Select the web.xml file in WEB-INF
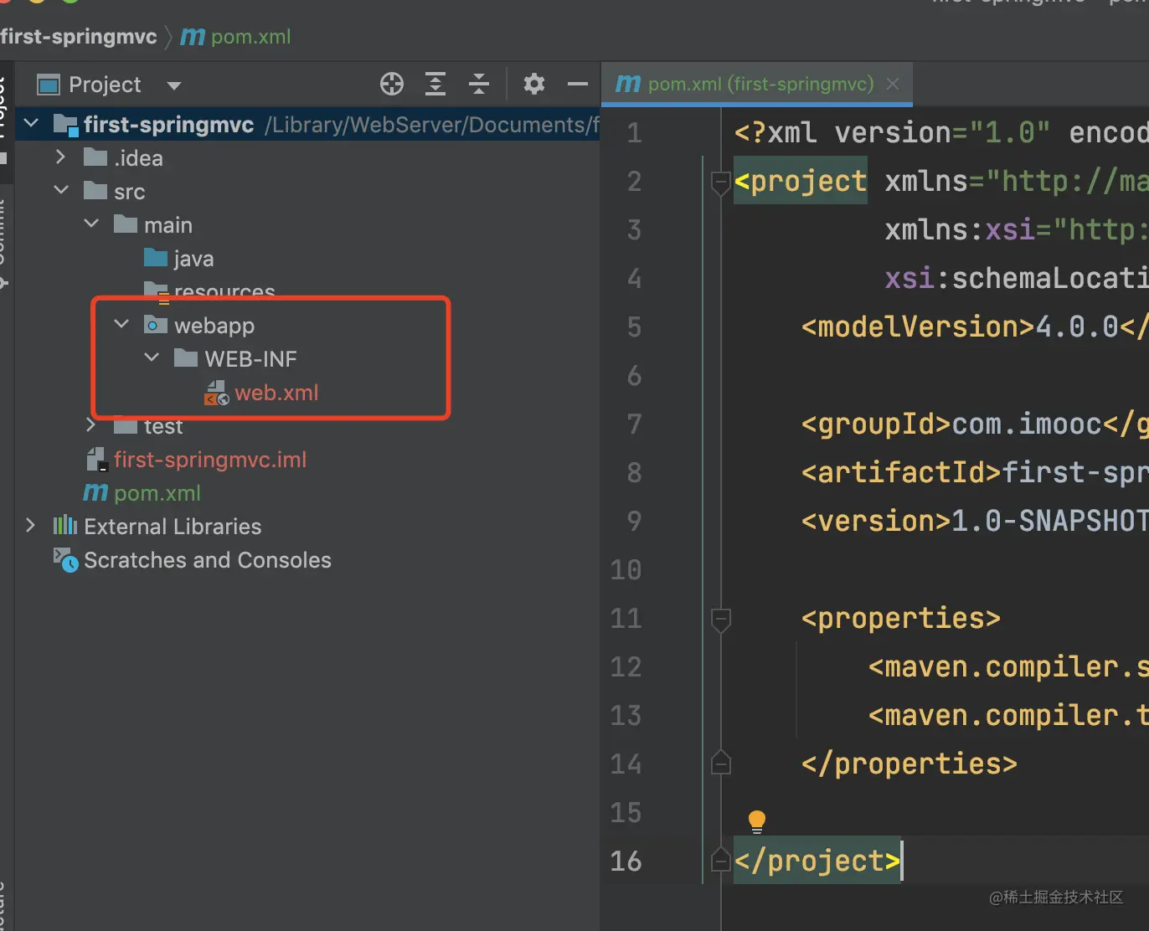Image resolution: width=1149 pixels, height=931 pixels. click(x=276, y=393)
